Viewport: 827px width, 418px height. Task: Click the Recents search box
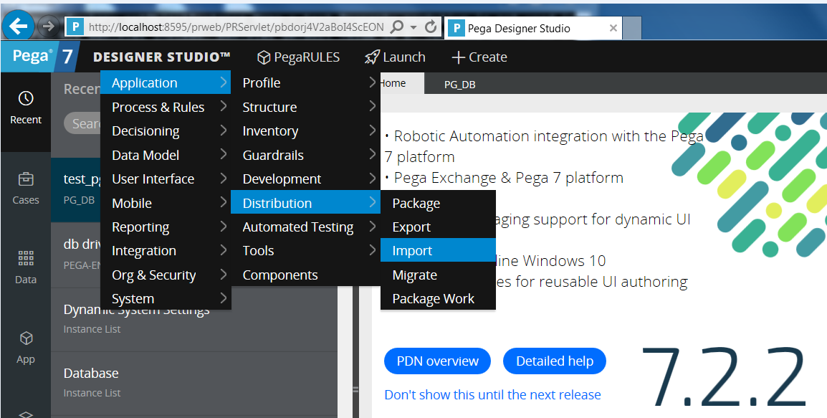83,123
